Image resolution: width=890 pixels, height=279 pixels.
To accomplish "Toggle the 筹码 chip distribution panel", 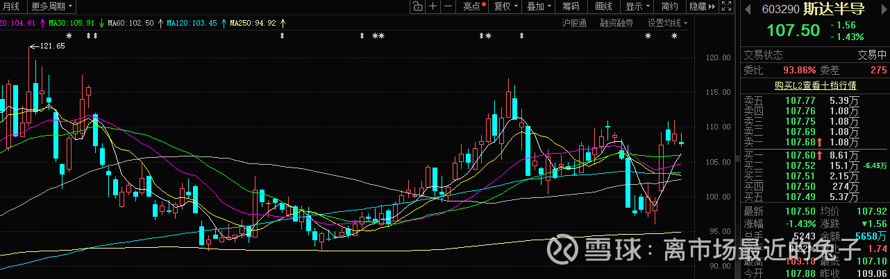I will (x=571, y=7).
